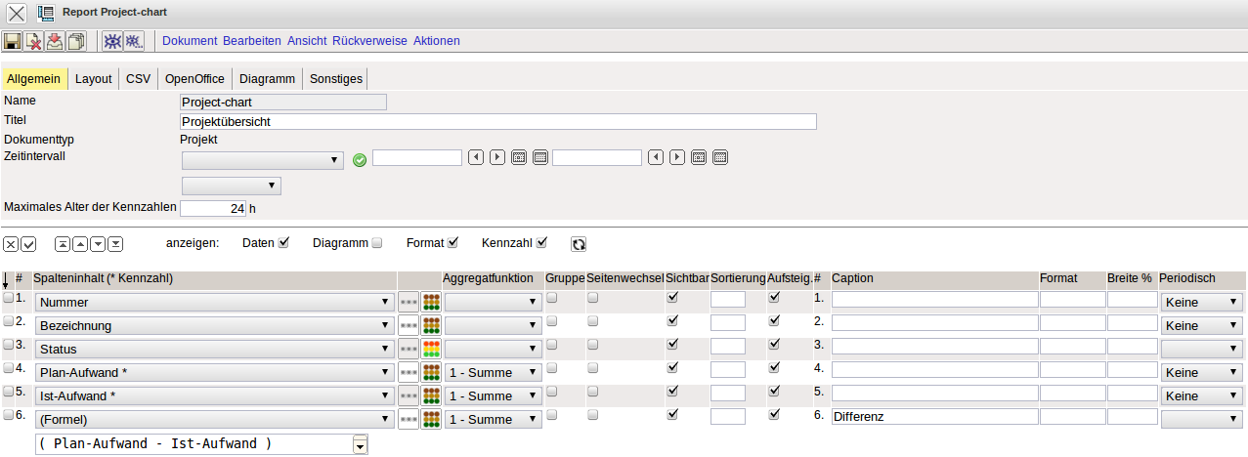Image resolution: width=1248 pixels, height=457 pixels.
Task: Click the copy documents icon in toolbar
Action: (x=76, y=41)
